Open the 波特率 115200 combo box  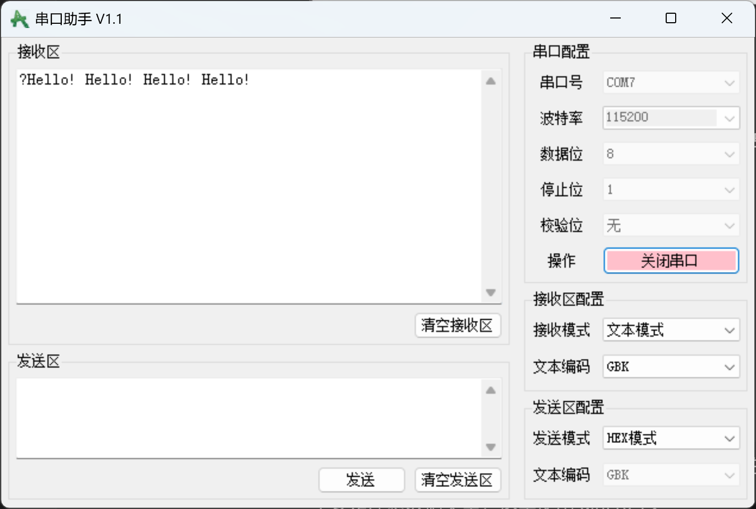click(x=671, y=118)
